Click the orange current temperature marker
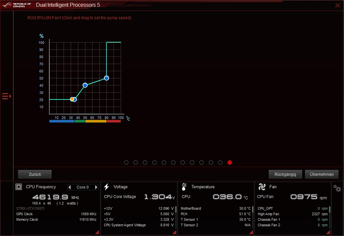 point(72,99)
